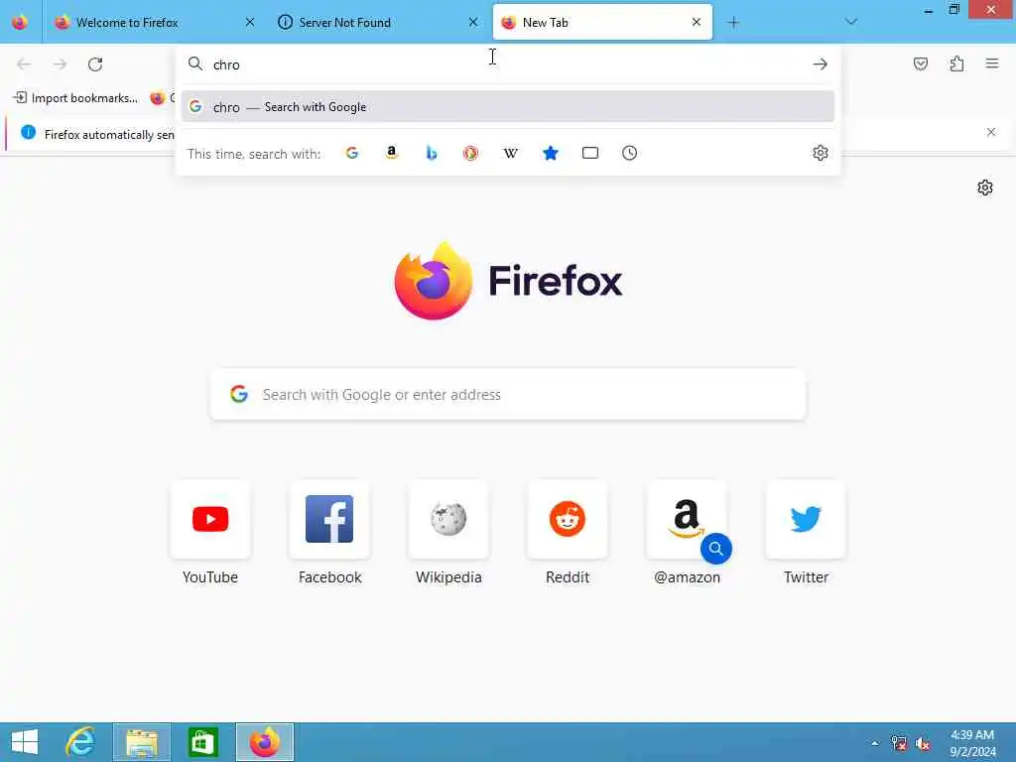Open Twitter shortcut tile

(x=806, y=519)
